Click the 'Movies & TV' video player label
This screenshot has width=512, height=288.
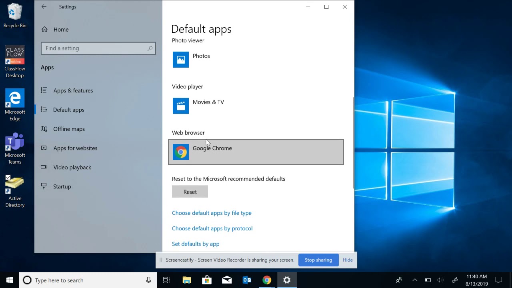pos(208,102)
